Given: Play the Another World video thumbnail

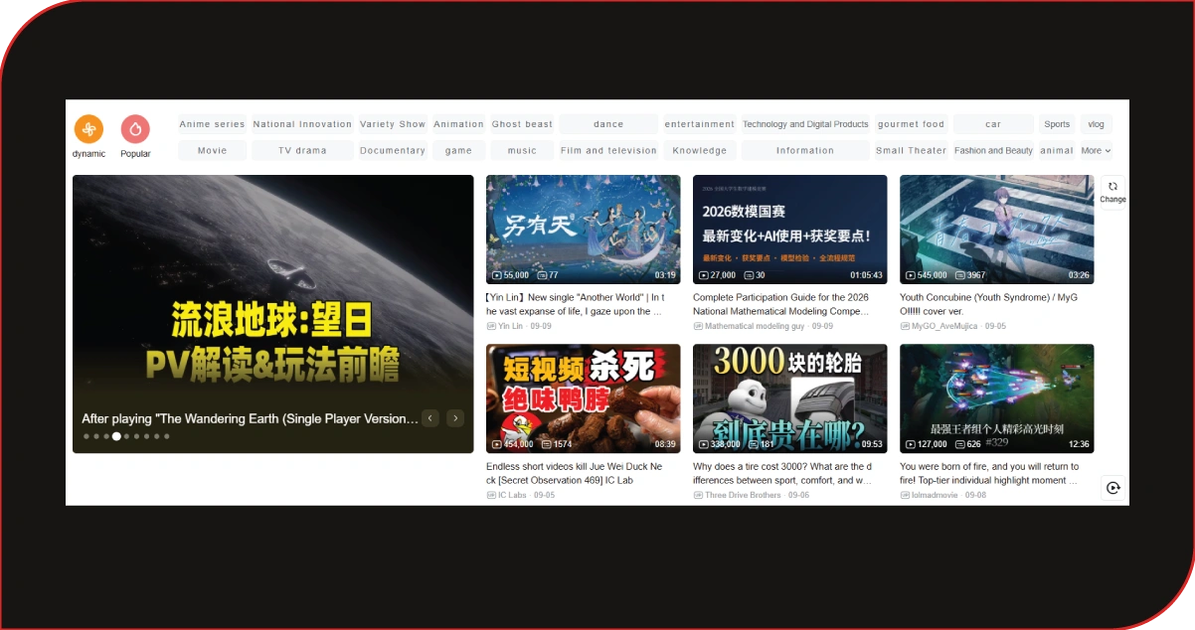Looking at the screenshot, I should point(583,230).
